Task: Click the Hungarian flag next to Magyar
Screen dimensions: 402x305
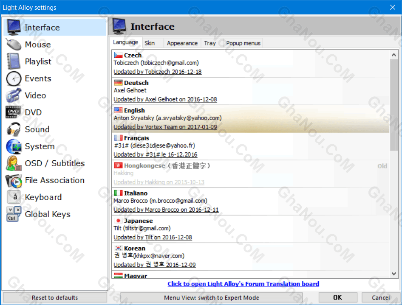Action: 118,276
